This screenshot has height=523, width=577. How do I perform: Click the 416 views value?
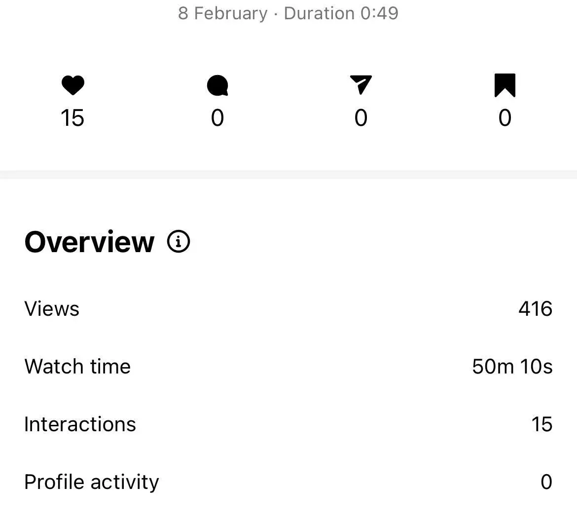coord(535,309)
